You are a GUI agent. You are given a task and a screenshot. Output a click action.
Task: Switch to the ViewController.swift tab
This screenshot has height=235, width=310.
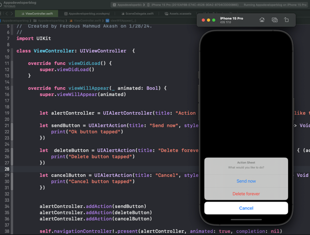(x=37, y=14)
